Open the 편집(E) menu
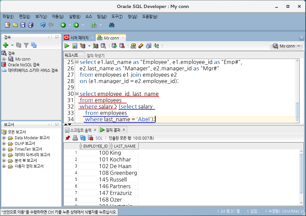The height and width of the screenshot is (216, 306). coord(24,17)
